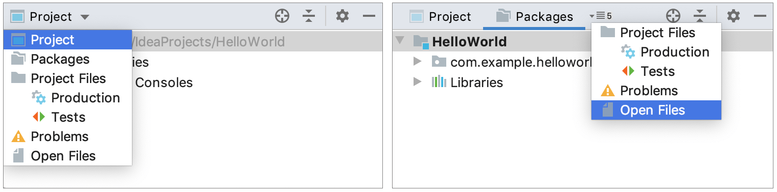
Task: Switch to the Packages tab
Action: [x=535, y=17]
